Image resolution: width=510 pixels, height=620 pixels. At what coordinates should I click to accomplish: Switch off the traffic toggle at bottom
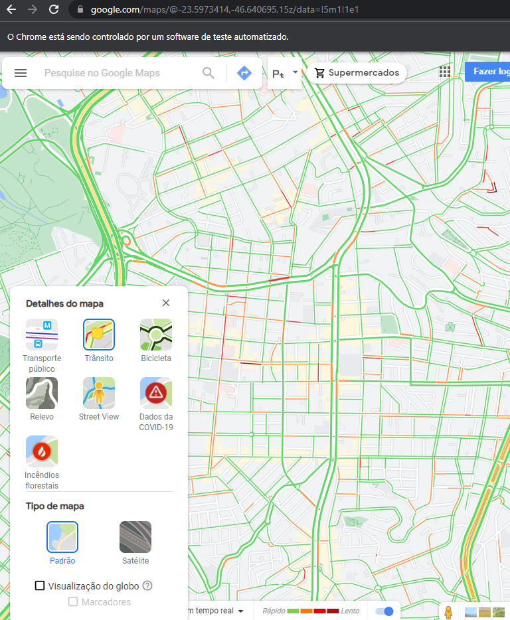(x=384, y=611)
